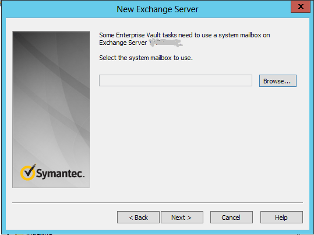Click the gray wizard banner image

pyautogui.click(x=51, y=109)
